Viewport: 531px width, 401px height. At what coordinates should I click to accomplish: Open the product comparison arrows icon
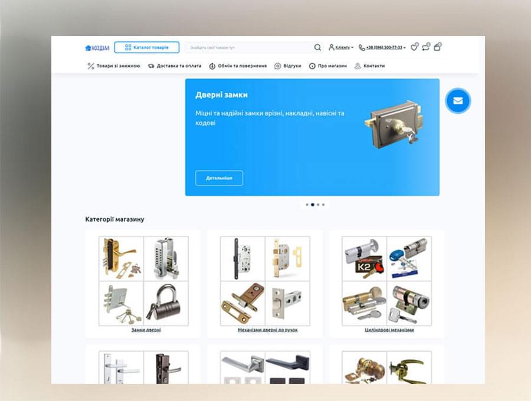425,47
